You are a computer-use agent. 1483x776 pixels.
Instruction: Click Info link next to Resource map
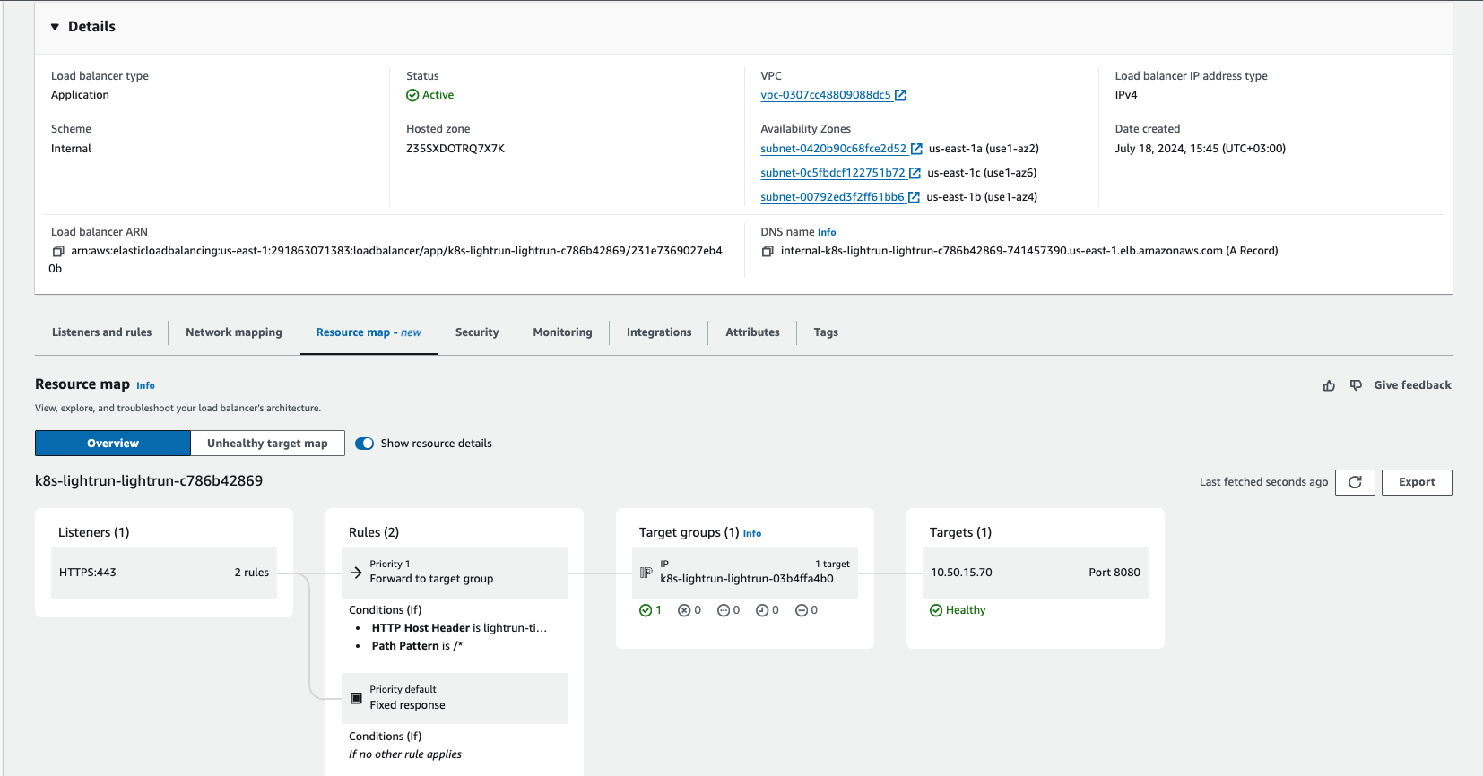click(x=145, y=385)
